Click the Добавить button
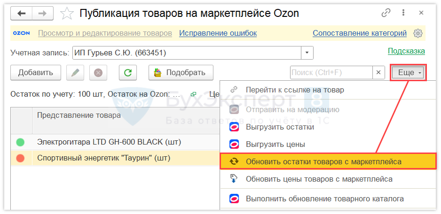Viewport: 441px width, 214px height. (x=36, y=73)
